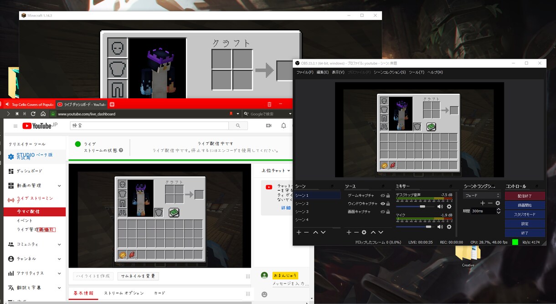Screen dimensions: 556x304
Task: Toggle visibility of 画面キャプチャ source
Action: point(383,212)
